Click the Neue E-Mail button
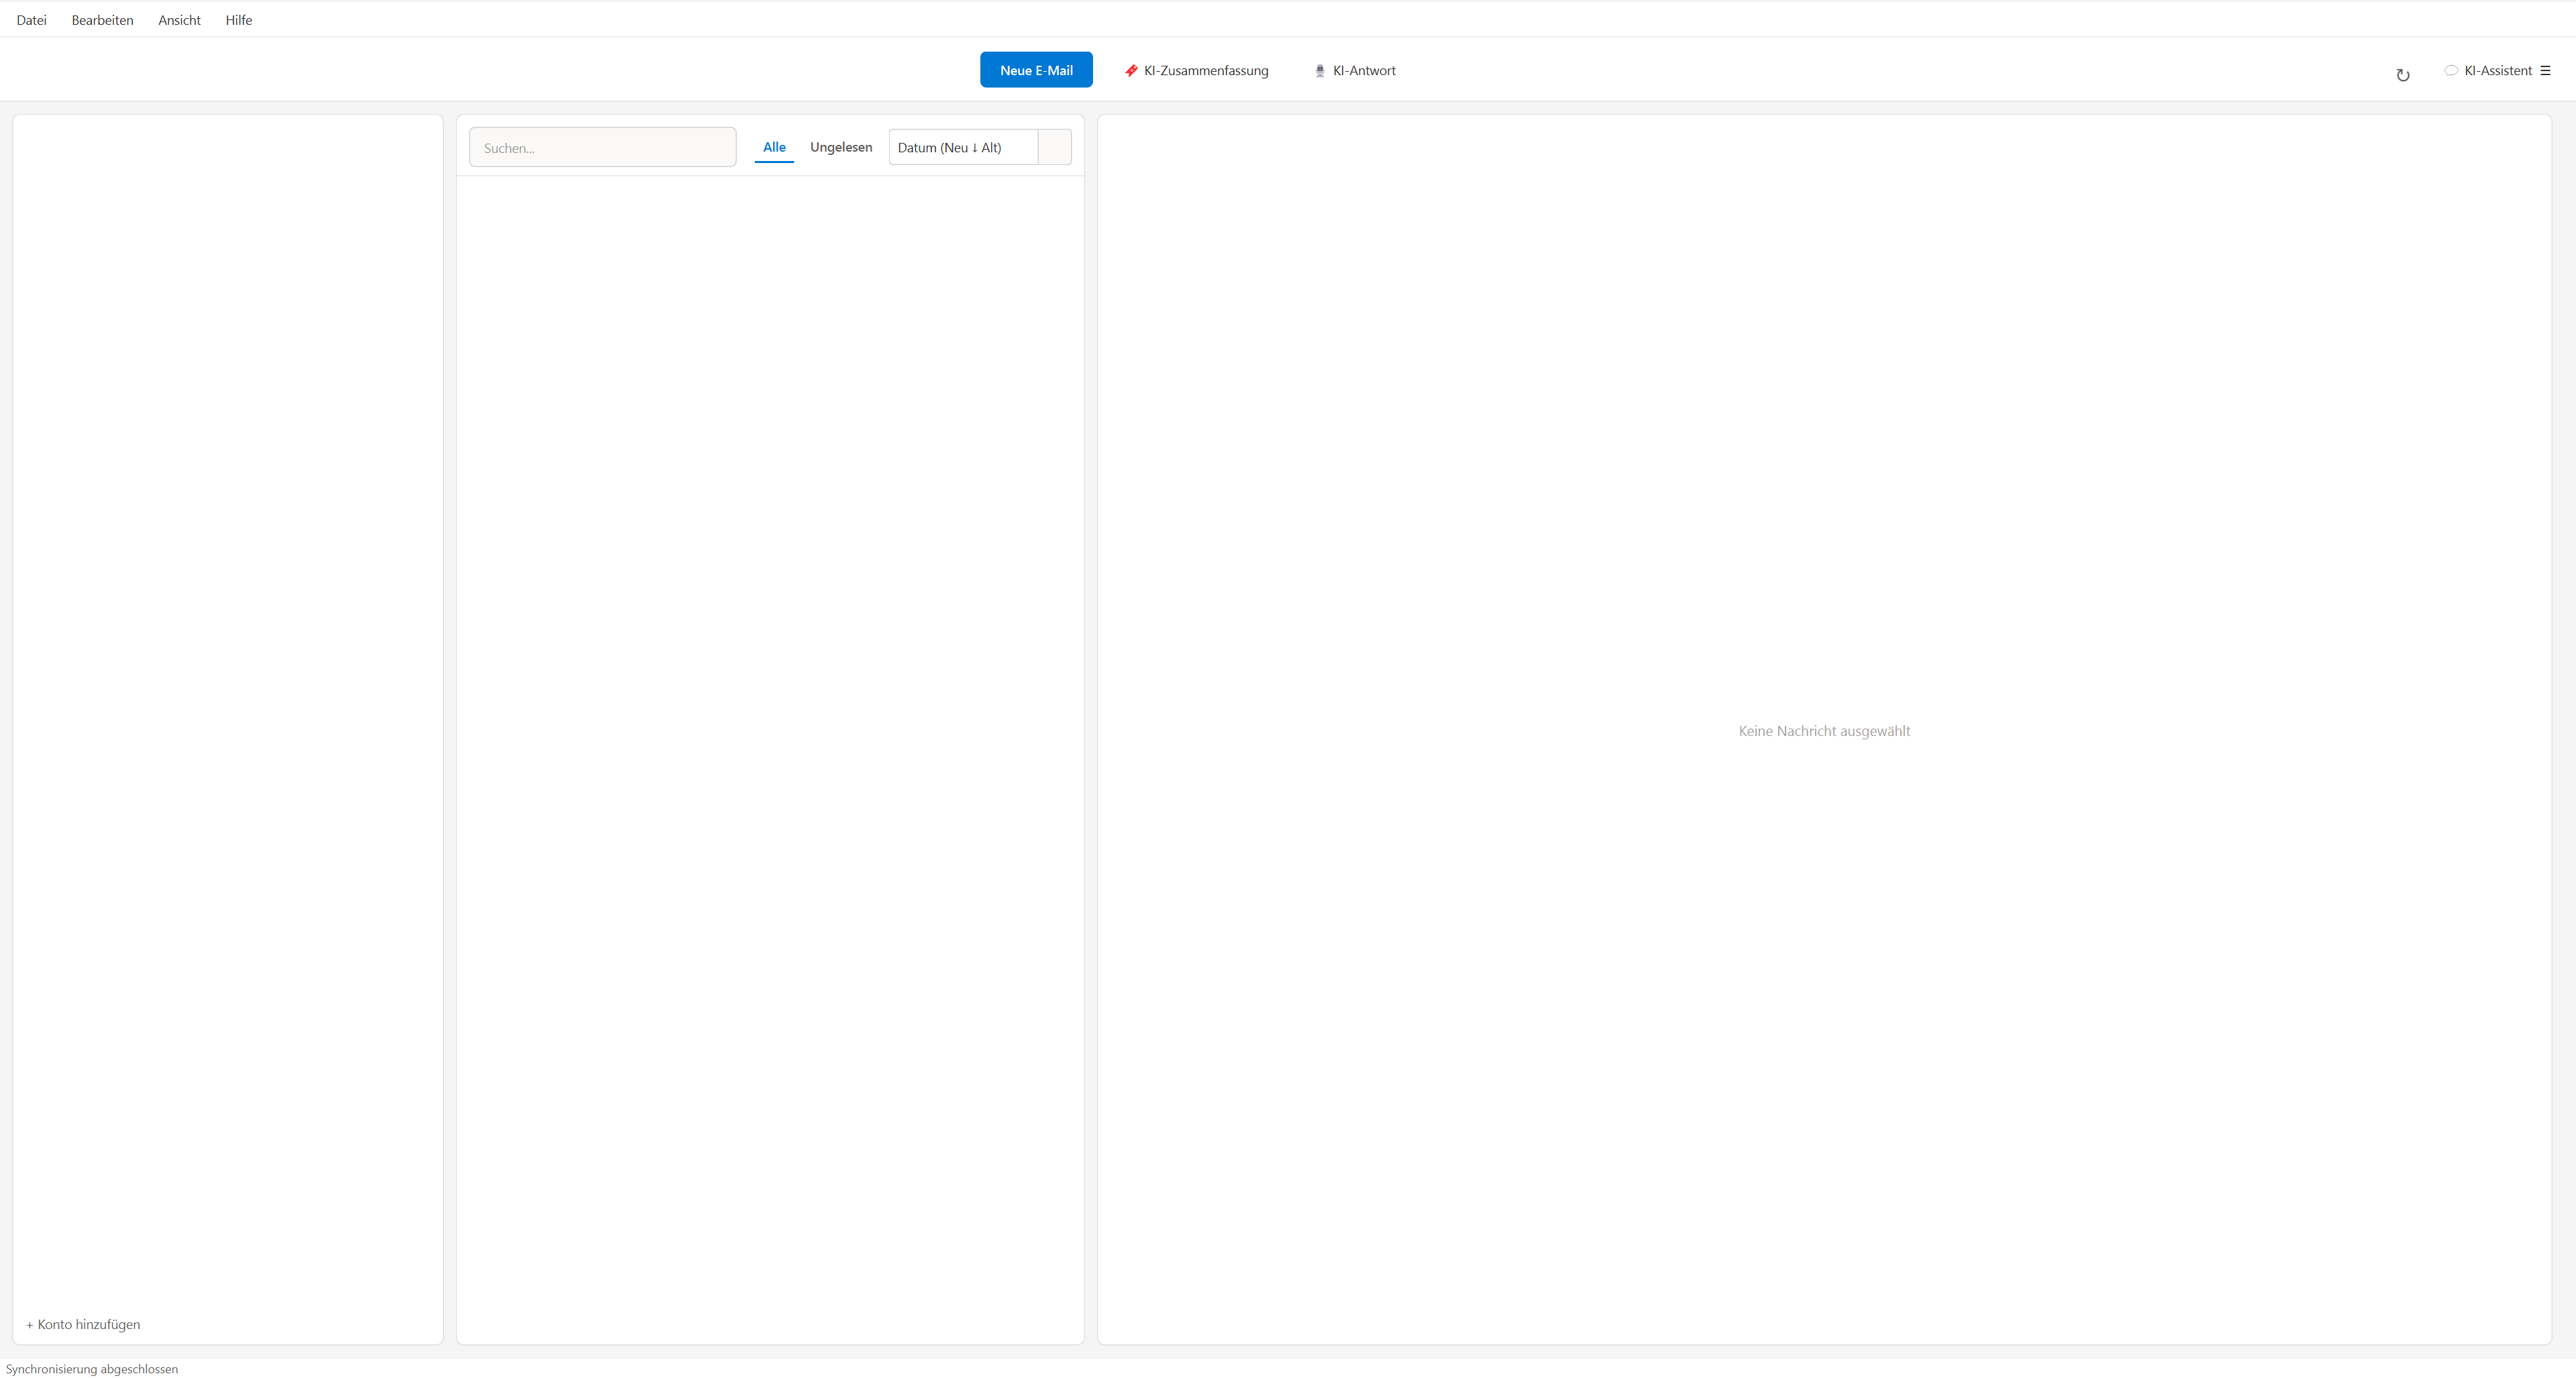2576x1378 pixels. [x=1036, y=69]
